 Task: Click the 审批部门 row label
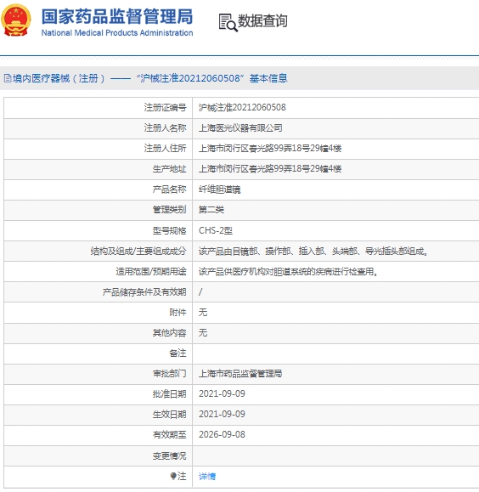point(169,374)
